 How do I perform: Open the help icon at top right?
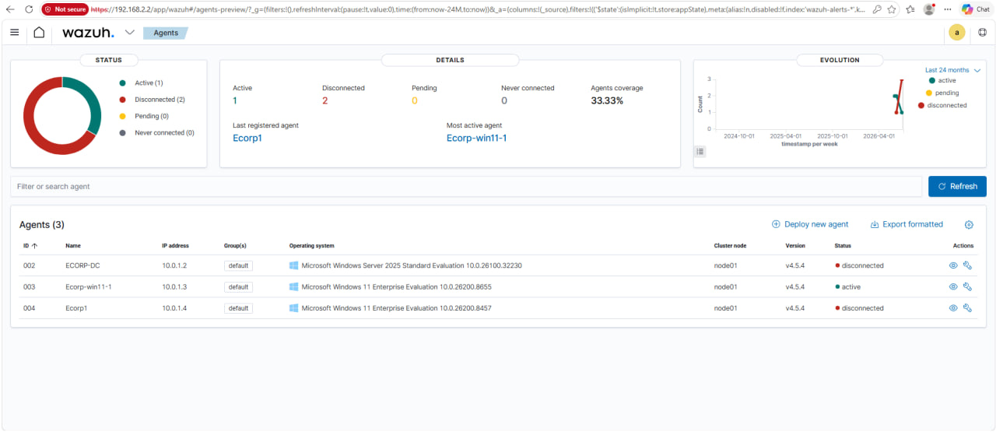click(x=982, y=33)
